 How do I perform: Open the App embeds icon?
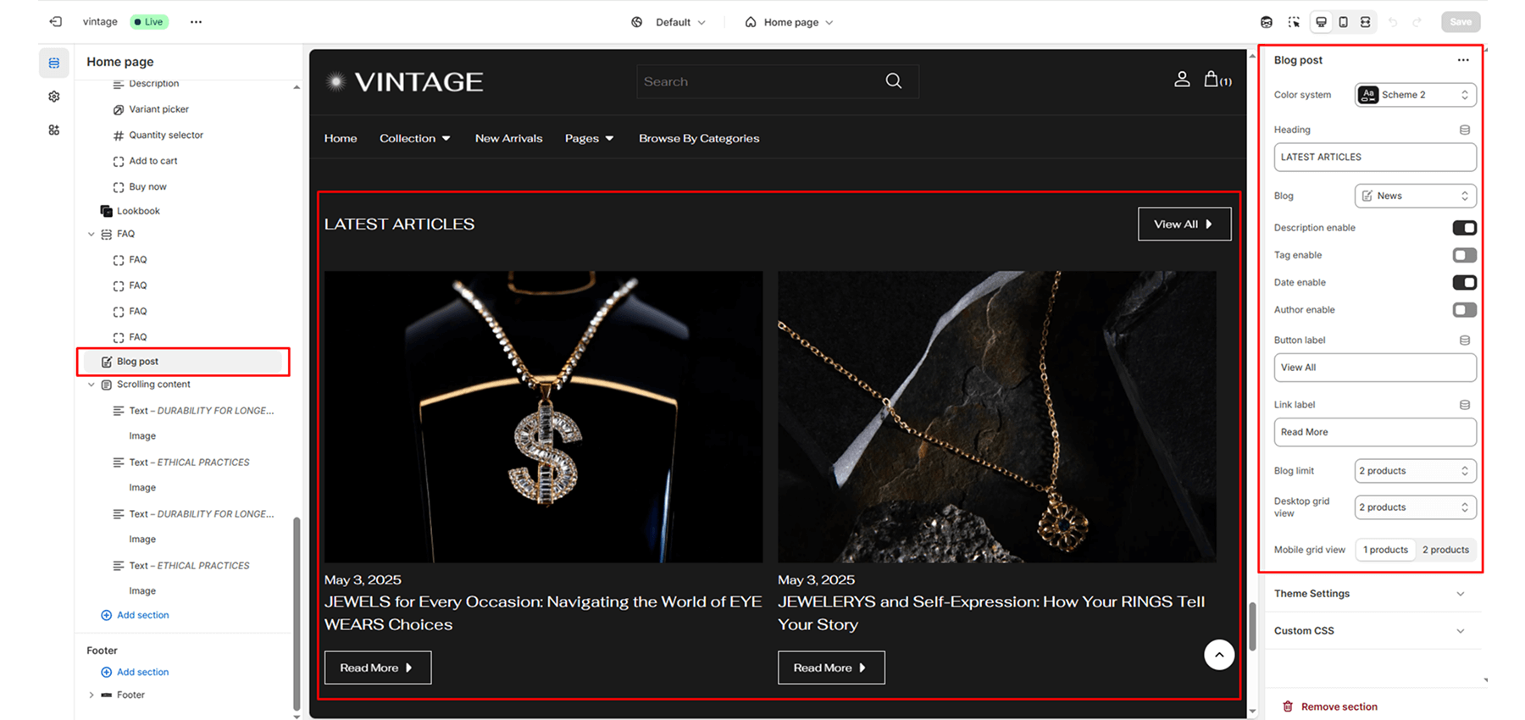point(54,130)
